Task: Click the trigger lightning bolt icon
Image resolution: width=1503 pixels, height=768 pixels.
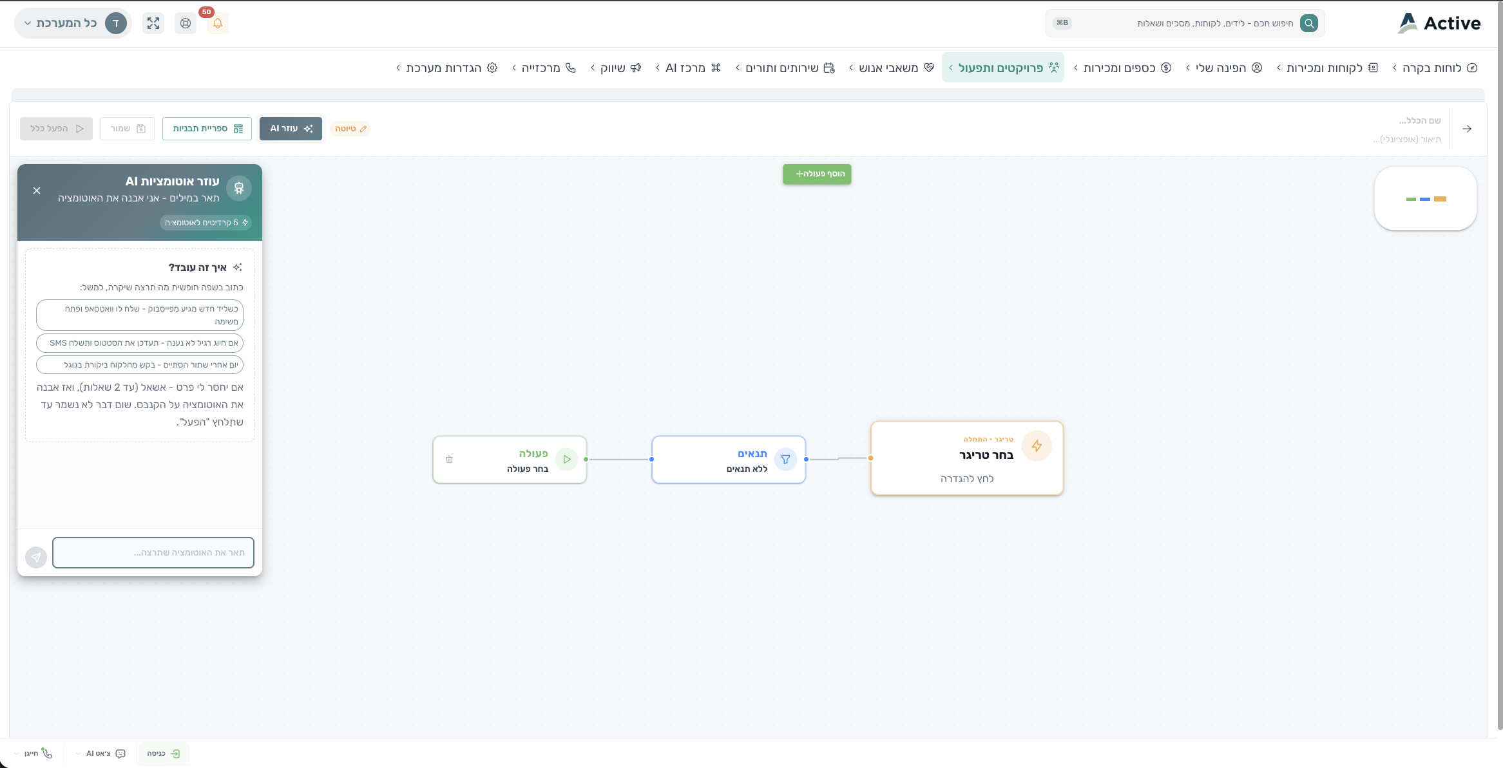Action: (1037, 446)
